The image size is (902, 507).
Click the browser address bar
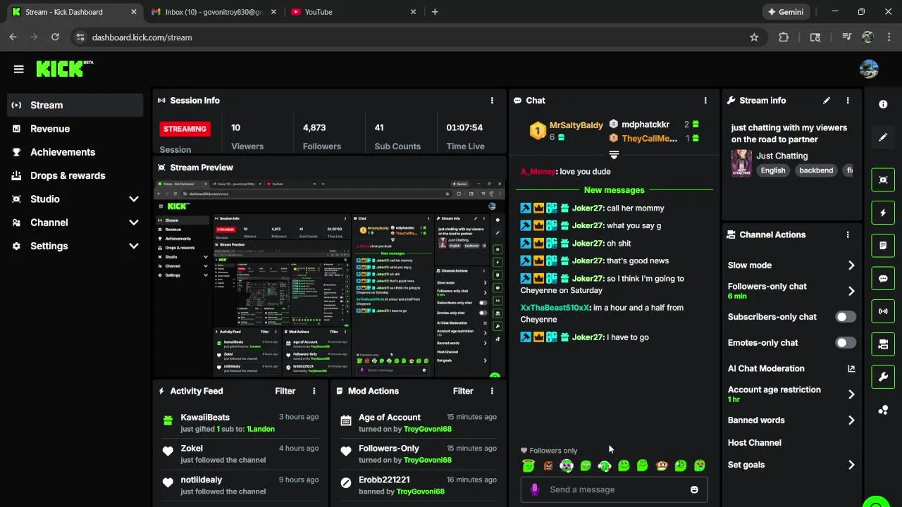click(x=416, y=37)
